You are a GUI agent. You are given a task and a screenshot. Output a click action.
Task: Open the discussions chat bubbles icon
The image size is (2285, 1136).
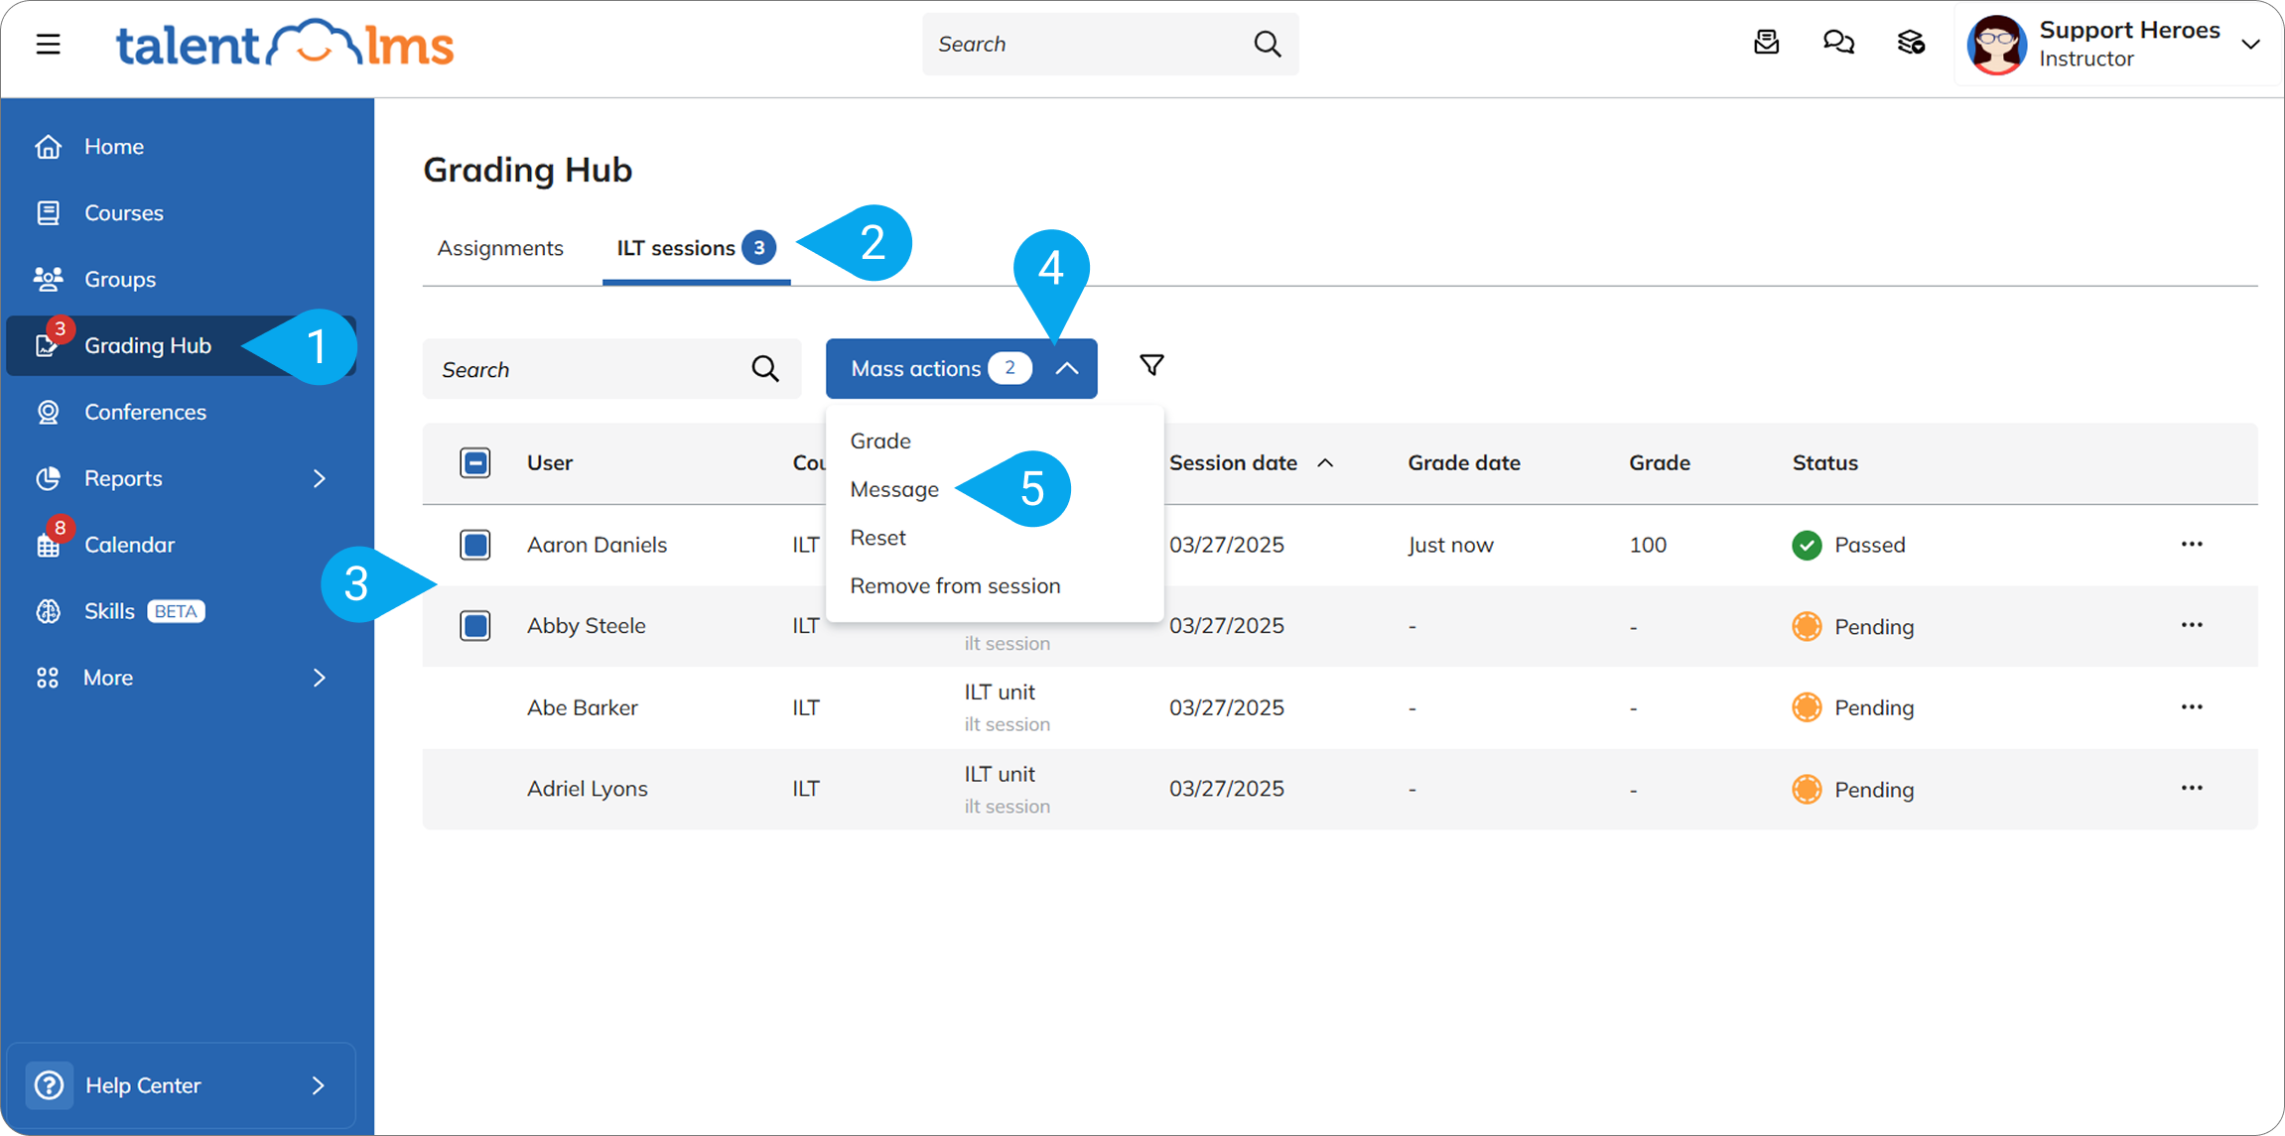(x=1838, y=43)
